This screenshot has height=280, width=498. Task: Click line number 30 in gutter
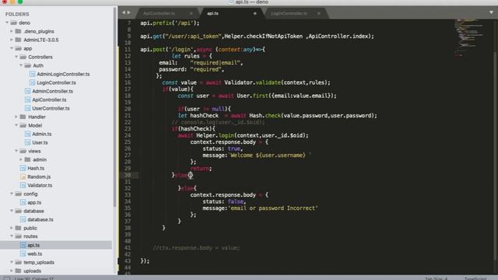click(128, 175)
